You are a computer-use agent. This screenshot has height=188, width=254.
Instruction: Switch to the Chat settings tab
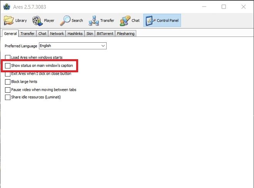42,33
